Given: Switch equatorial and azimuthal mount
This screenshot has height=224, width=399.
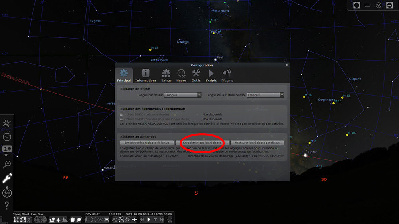Looking at the screenshot, I should tap(86, 220).
